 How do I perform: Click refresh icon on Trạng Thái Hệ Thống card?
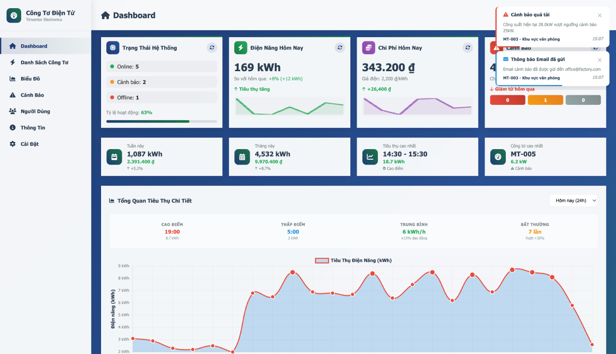pyautogui.click(x=212, y=48)
